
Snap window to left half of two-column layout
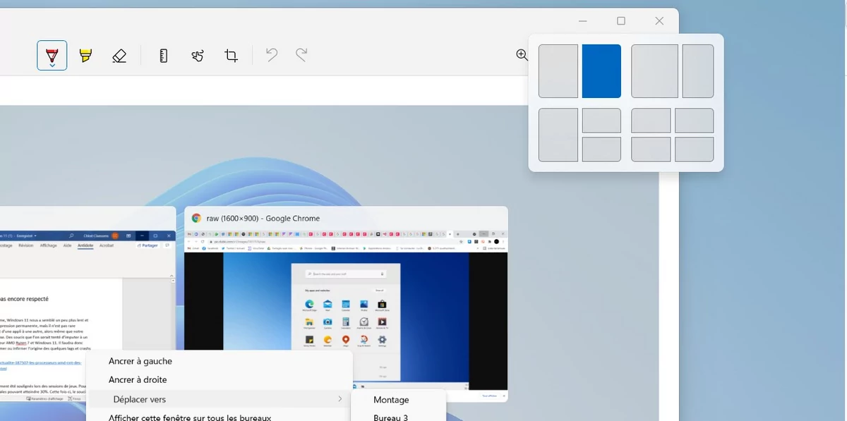558,71
